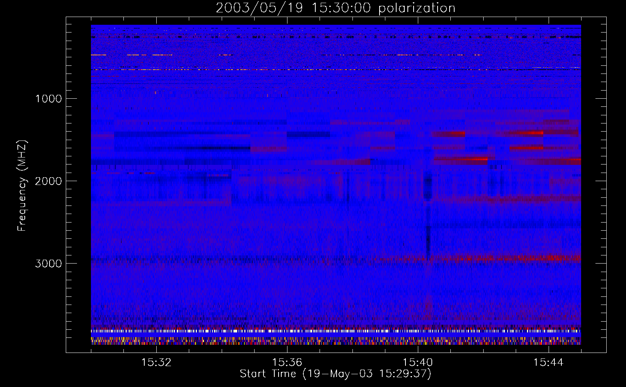The width and height of the screenshot is (626, 387).
Task: Select the 2000 frequency axis label
Action: click(48, 181)
